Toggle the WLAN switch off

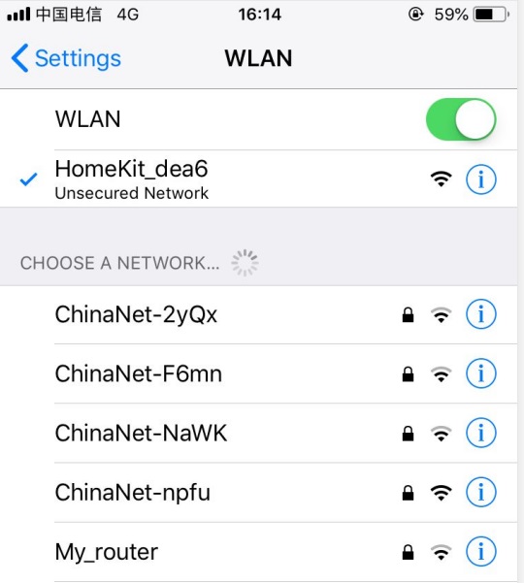(461, 119)
